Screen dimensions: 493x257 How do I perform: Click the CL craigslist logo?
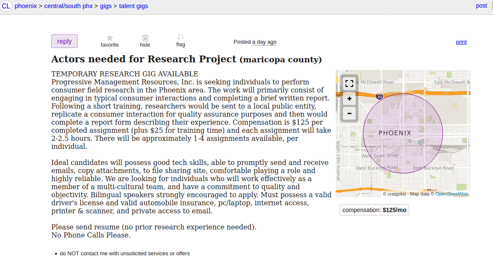[6, 6]
